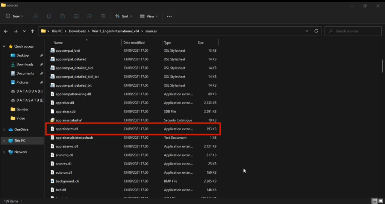385x204 pixels.
Task: Select Downloads in Quick access
Action: point(25,64)
